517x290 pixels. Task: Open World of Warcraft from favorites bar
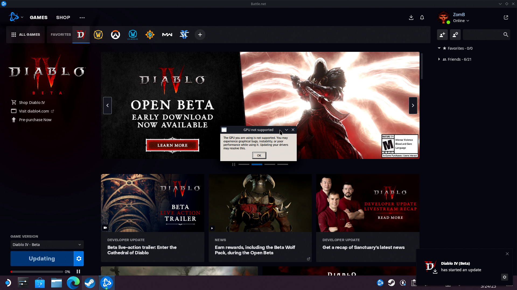pos(98,35)
